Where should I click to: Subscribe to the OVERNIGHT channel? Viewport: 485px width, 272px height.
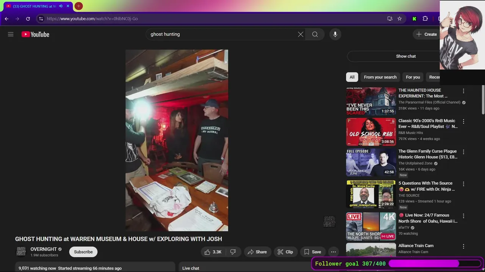(x=83, y=252)
